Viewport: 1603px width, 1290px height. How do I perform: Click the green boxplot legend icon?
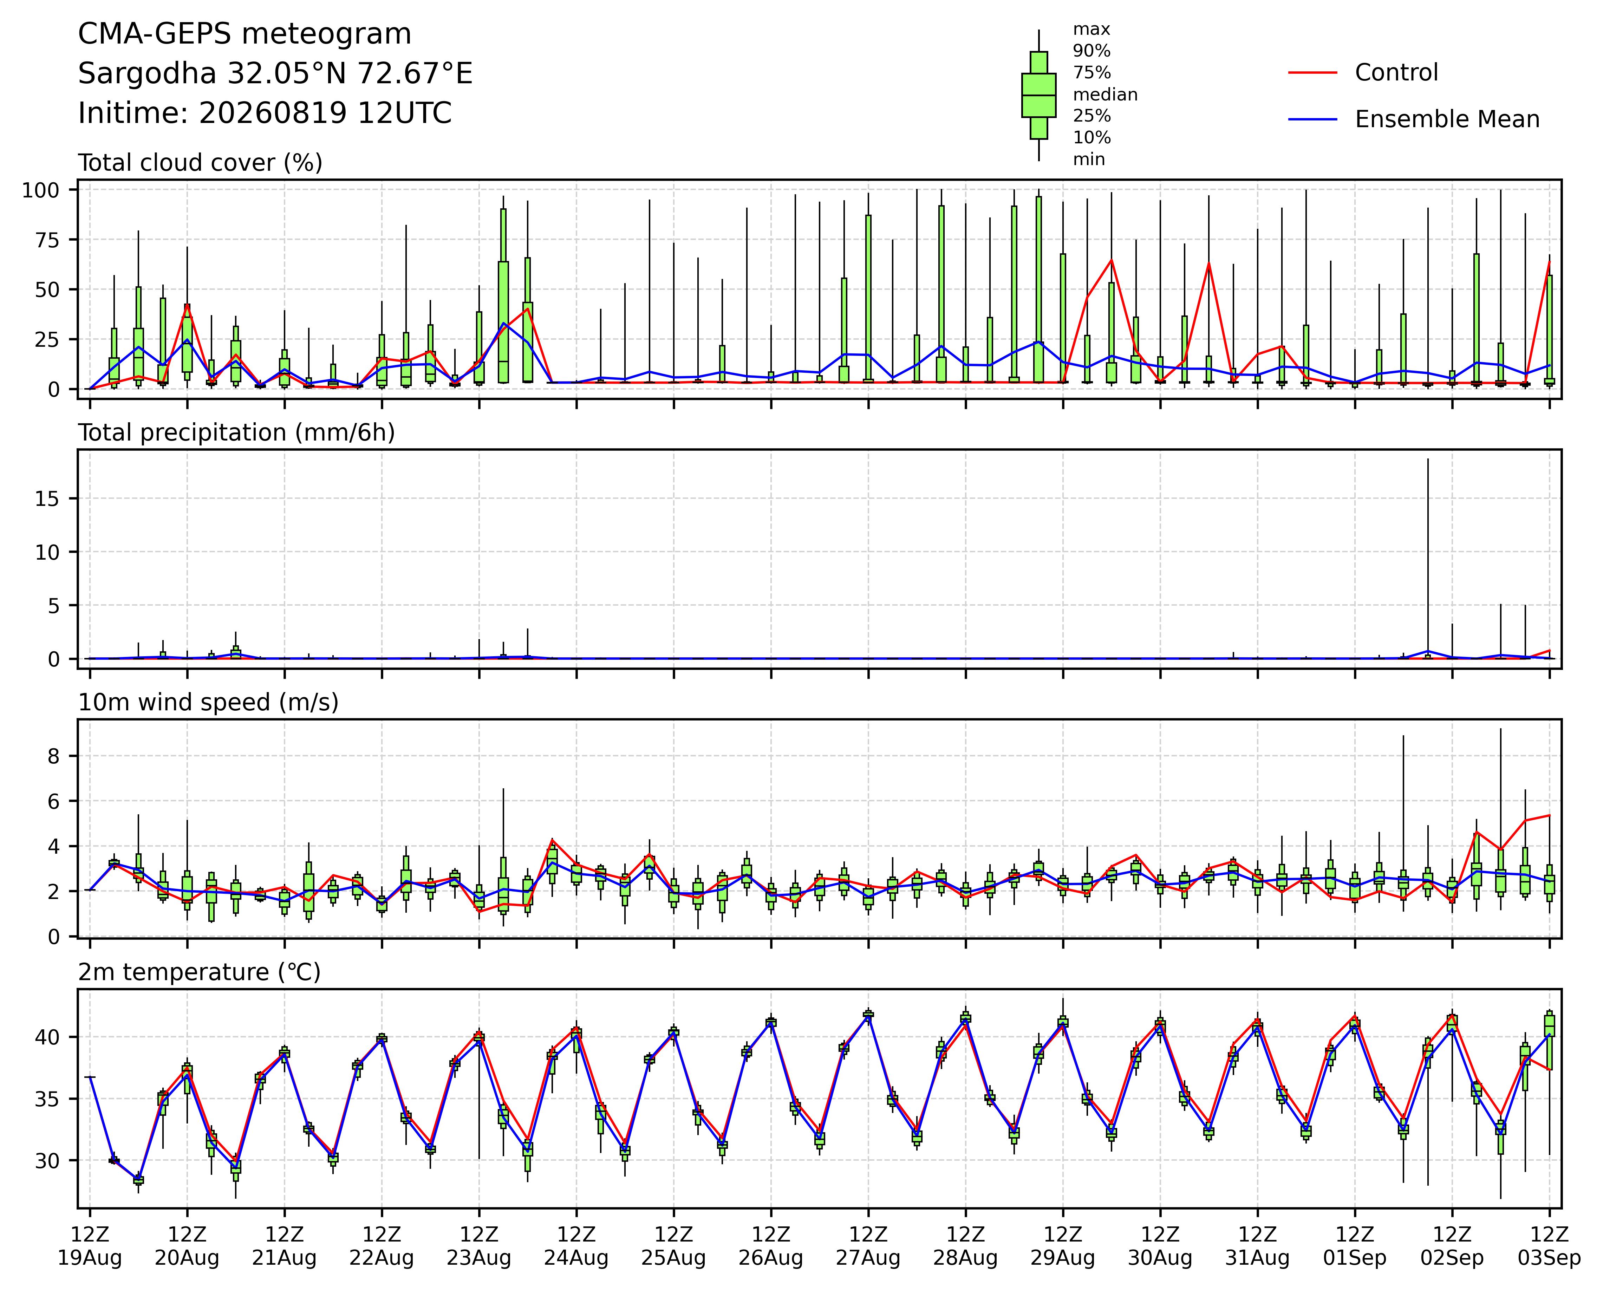click(1039, 95)
